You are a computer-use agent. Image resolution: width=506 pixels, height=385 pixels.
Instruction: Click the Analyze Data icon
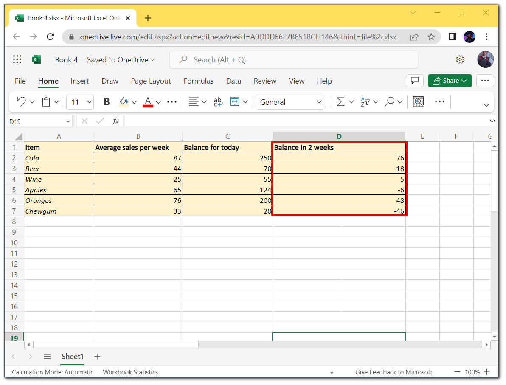click(418, 102)
